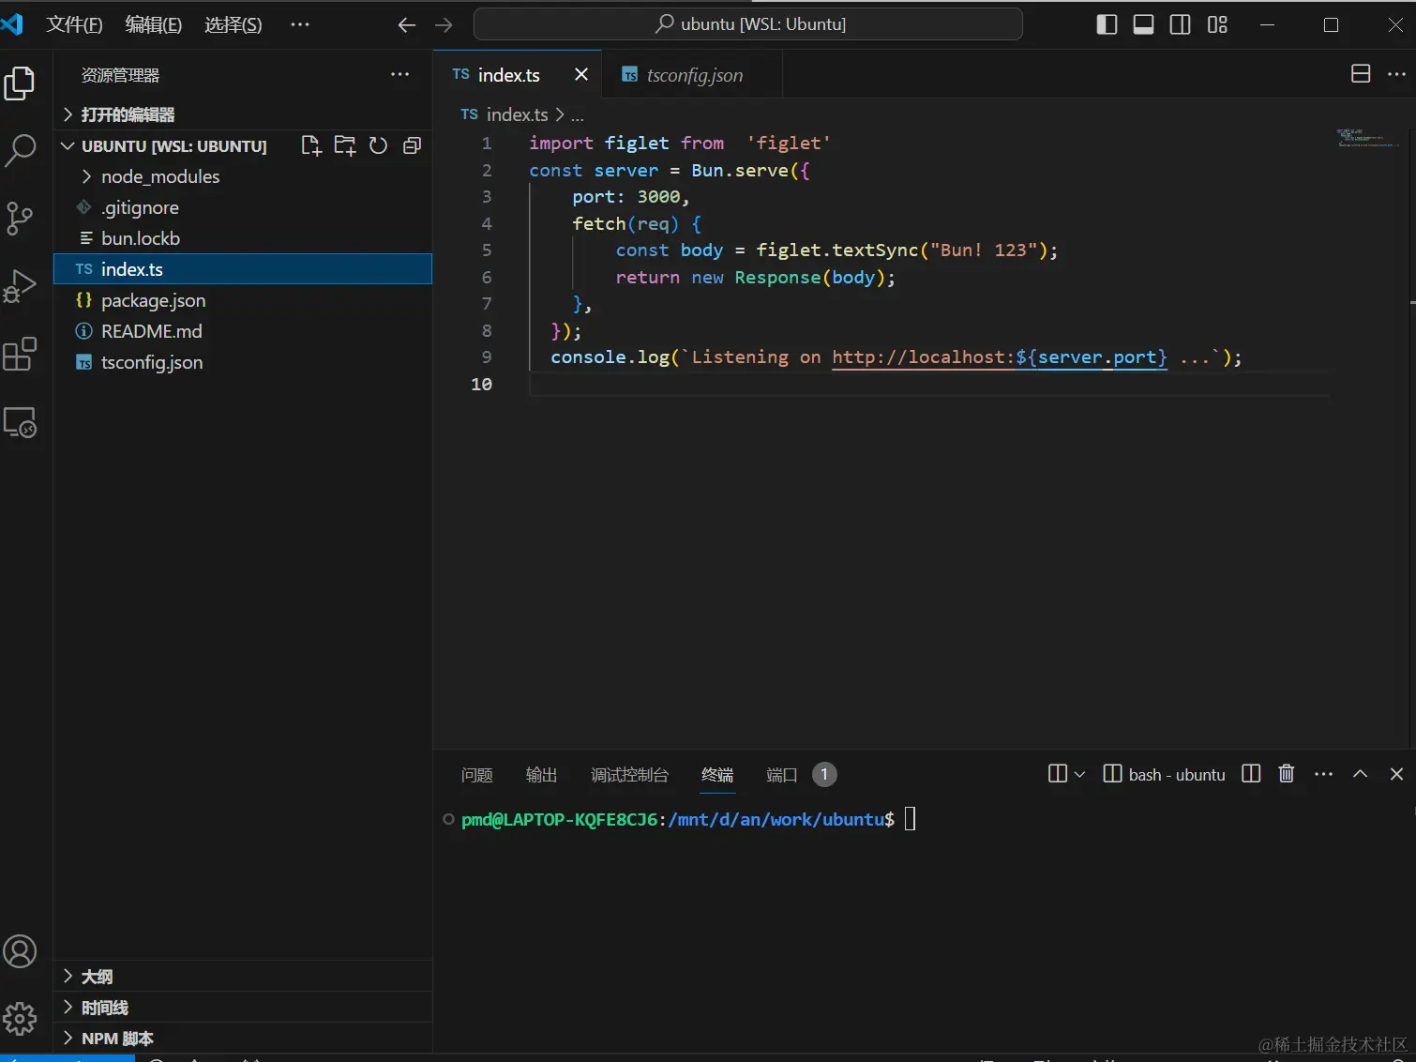Open the Extensions view

point(20,354)
